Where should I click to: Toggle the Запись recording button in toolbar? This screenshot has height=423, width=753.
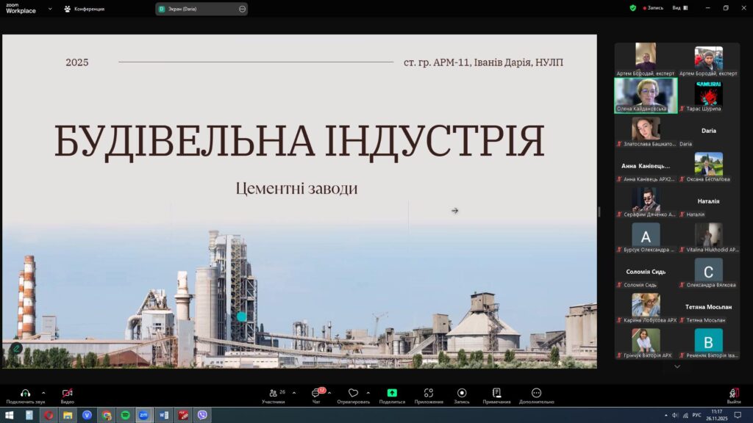pyautogui.click(x=462, y=393)
